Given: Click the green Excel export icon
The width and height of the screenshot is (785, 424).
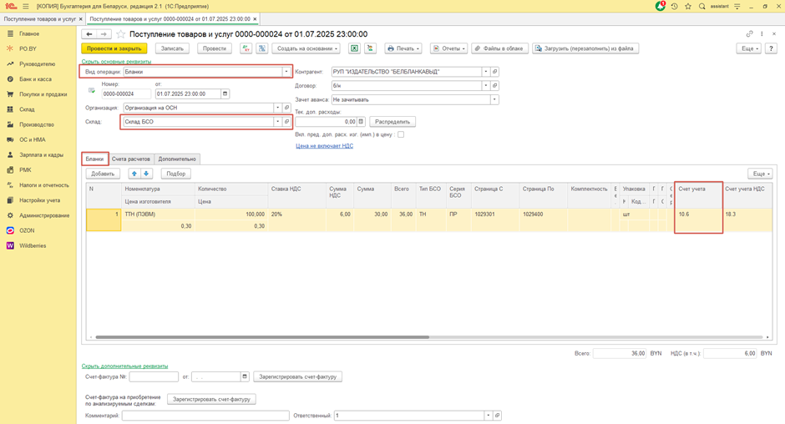Looking at the screenshot, I should click(354, 48).
